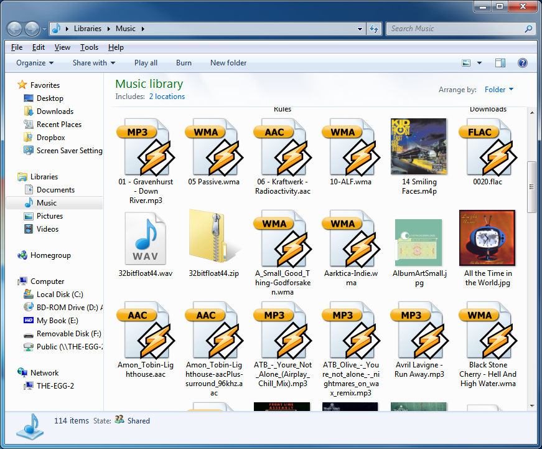The image size is (542, 449).
Task: Open the Arrange by Folder dropdown
Action: [498, 90]
